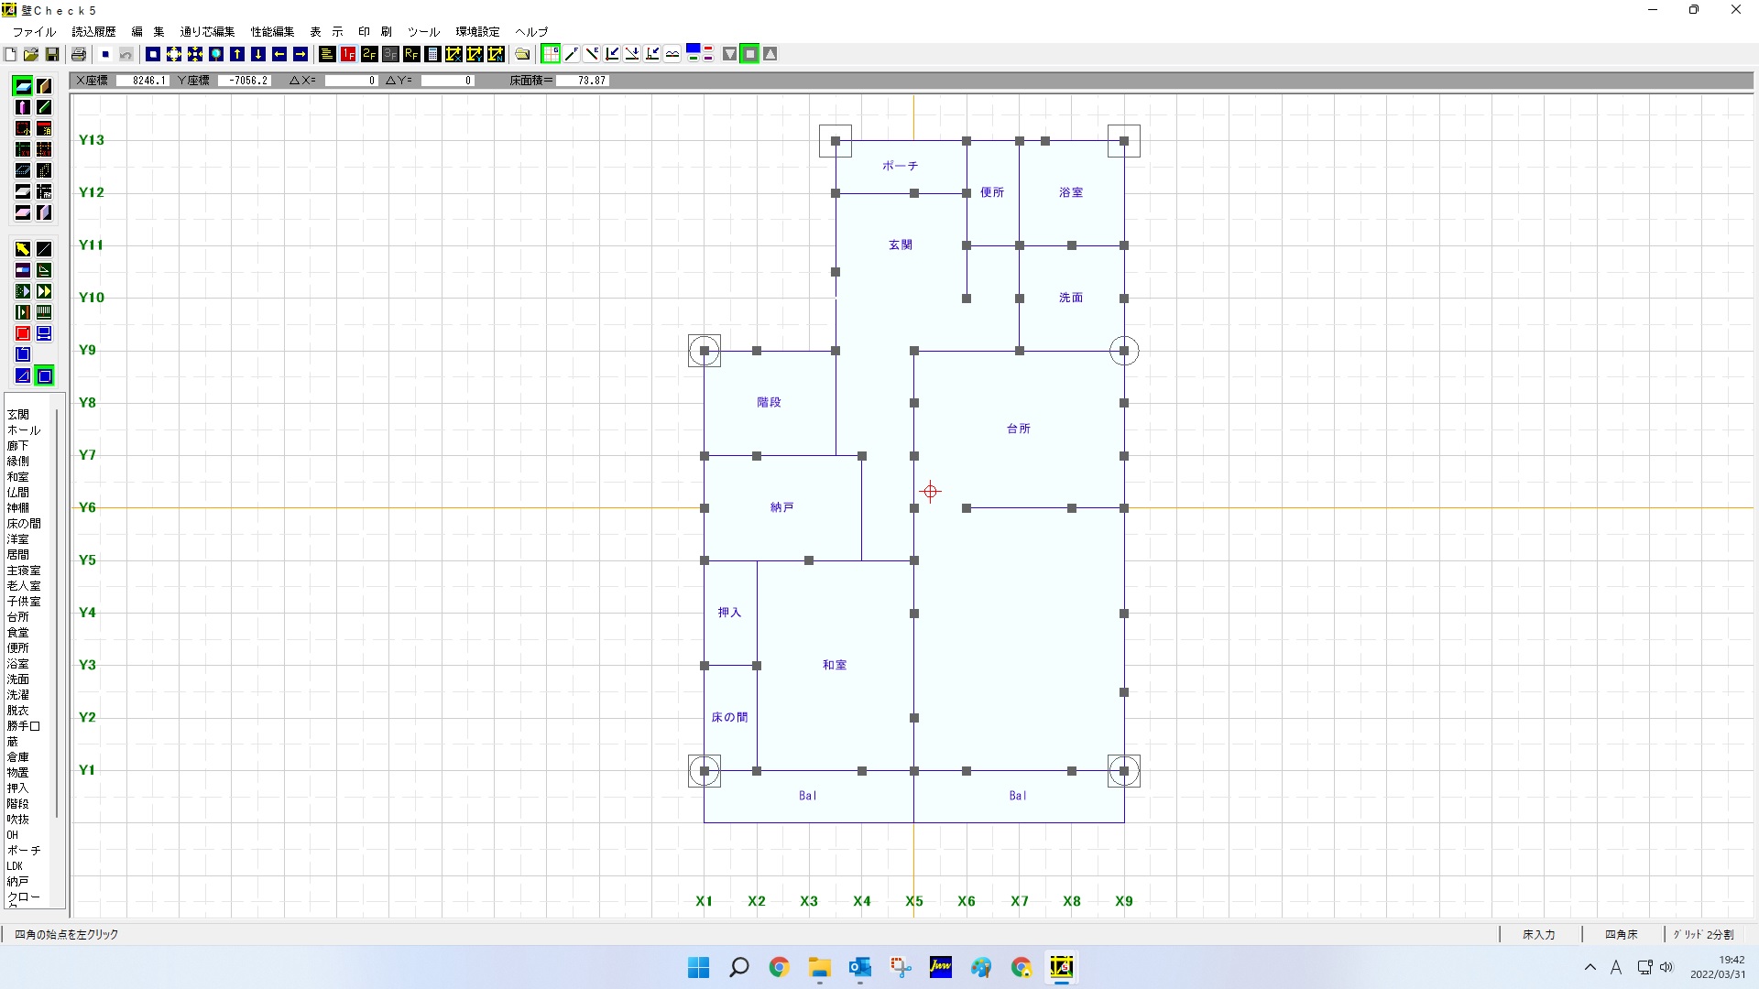The image size is (1759, 989).
Task: Select 廊下 in the room list
Action: pos(18,446)
